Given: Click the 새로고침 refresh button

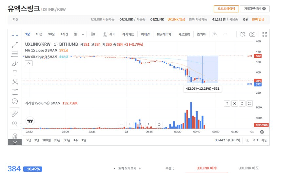Looking at the screenshot, I should click(x=184, y=34).
